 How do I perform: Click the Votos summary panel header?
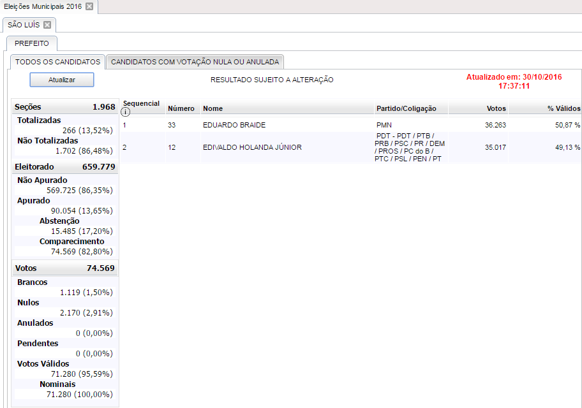coord(65,268)
